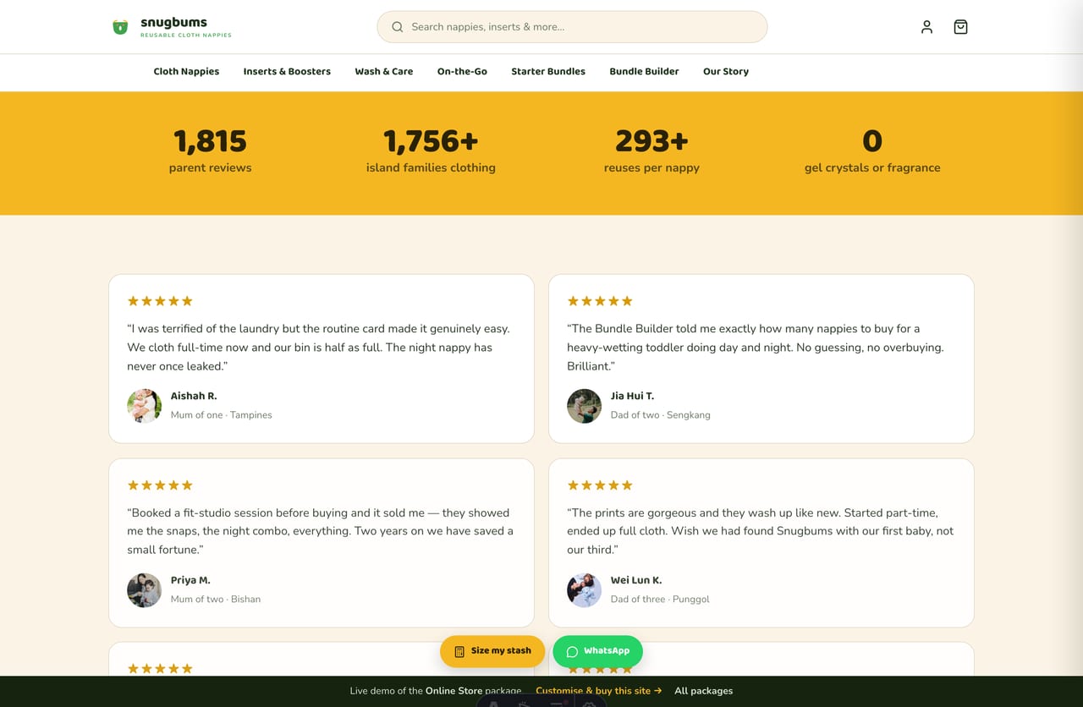Click the 1,815 parent reviews stat
This screenshot has width=1083, height=707.
click(x=210, y=151)
